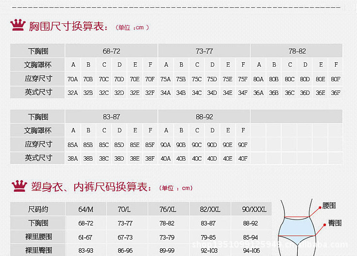Select the 胸围尺寸换算表 heading text
The height and width of the screenshot is (256, 357).
[68, 27]
